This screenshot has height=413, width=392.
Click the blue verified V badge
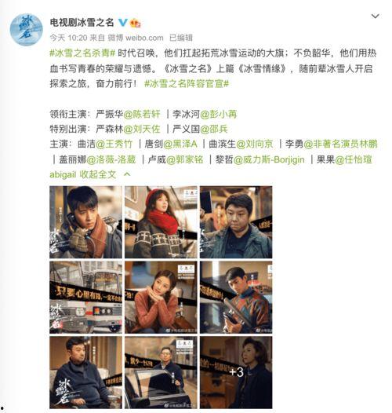[122, 23]
